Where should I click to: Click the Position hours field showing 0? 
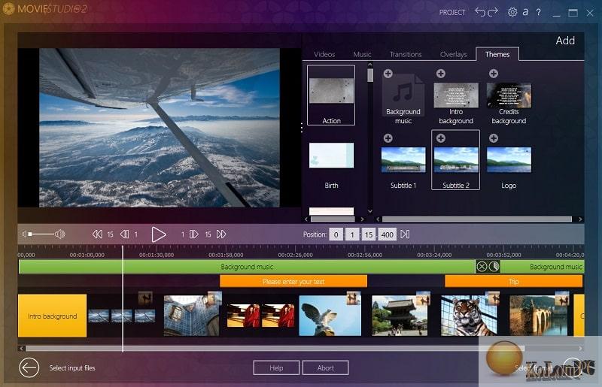click(336, 234)
